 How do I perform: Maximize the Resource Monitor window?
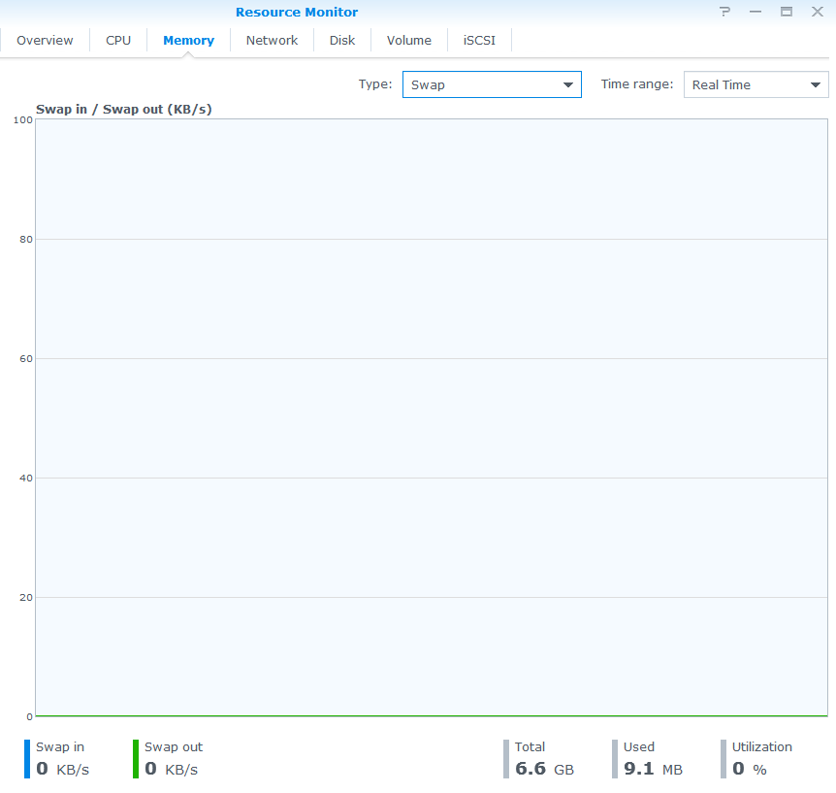tap(787, 13)
